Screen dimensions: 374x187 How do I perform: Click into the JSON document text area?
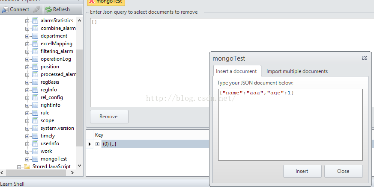[x=290, y=125]
